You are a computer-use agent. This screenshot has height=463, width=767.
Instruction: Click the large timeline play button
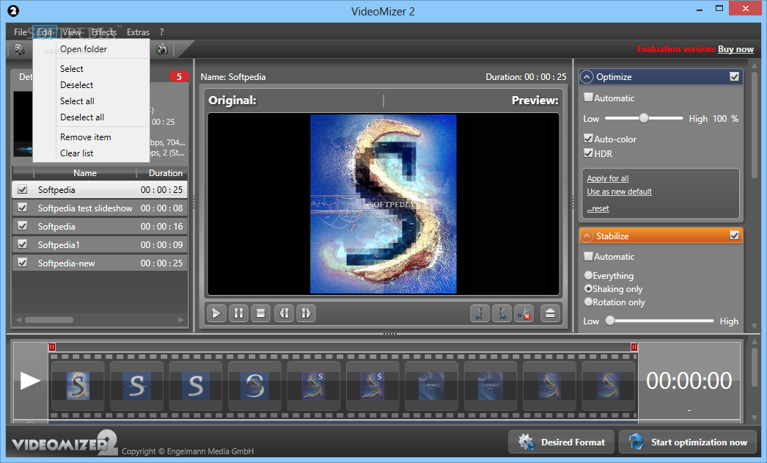tap(30, 381)
